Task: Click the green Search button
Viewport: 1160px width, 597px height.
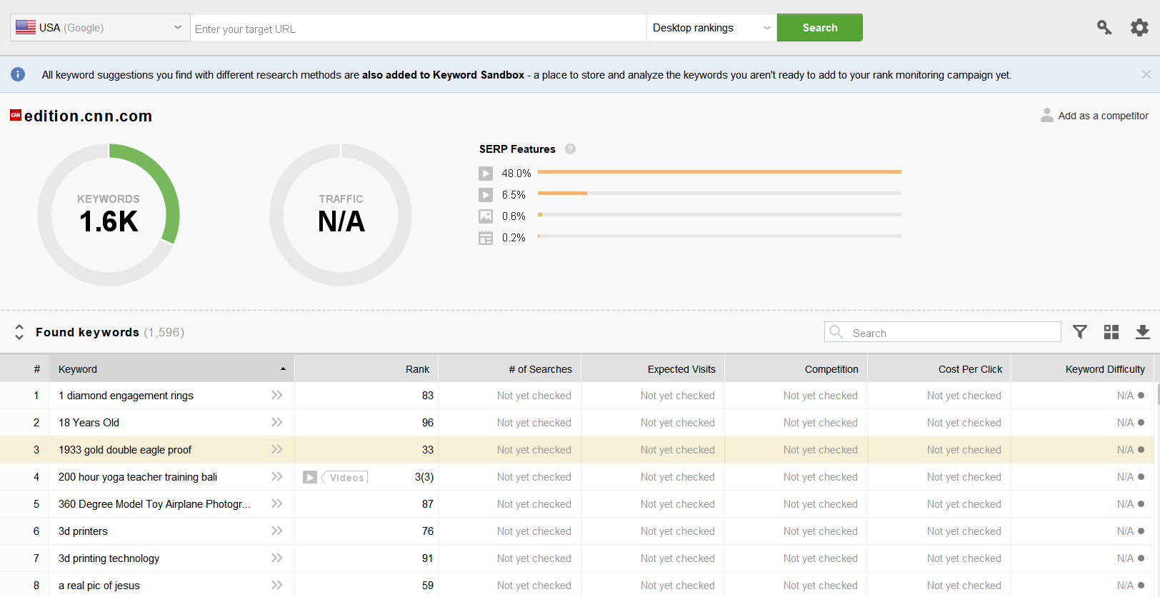Action: 819,28
